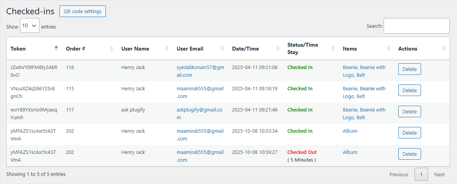Go to the Previous page
The image size is (457, 184).
[x=399, y=175]
